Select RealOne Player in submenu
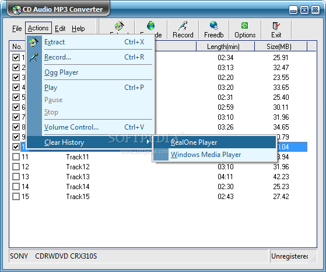Image resolution: width=326 pixels, height=272 pixels. pos(215,142)
